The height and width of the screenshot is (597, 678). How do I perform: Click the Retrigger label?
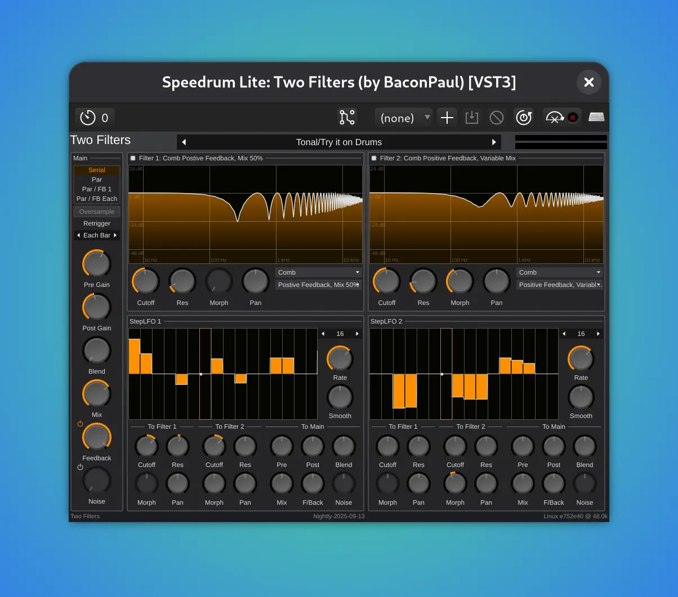(97, 223)
